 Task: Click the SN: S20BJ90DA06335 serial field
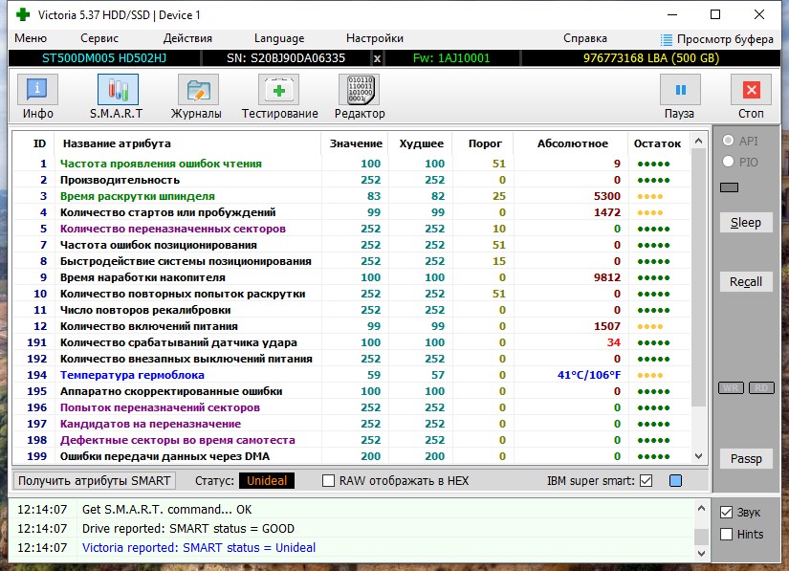pyautogui.click(x=286, y=58)
